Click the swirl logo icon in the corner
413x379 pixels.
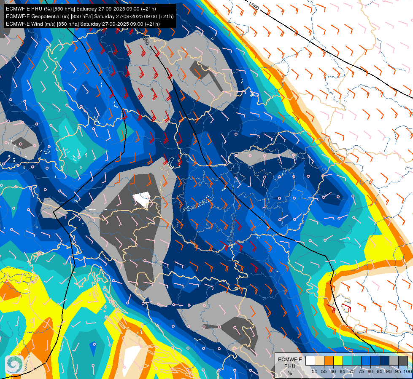[x=14, y=365]
